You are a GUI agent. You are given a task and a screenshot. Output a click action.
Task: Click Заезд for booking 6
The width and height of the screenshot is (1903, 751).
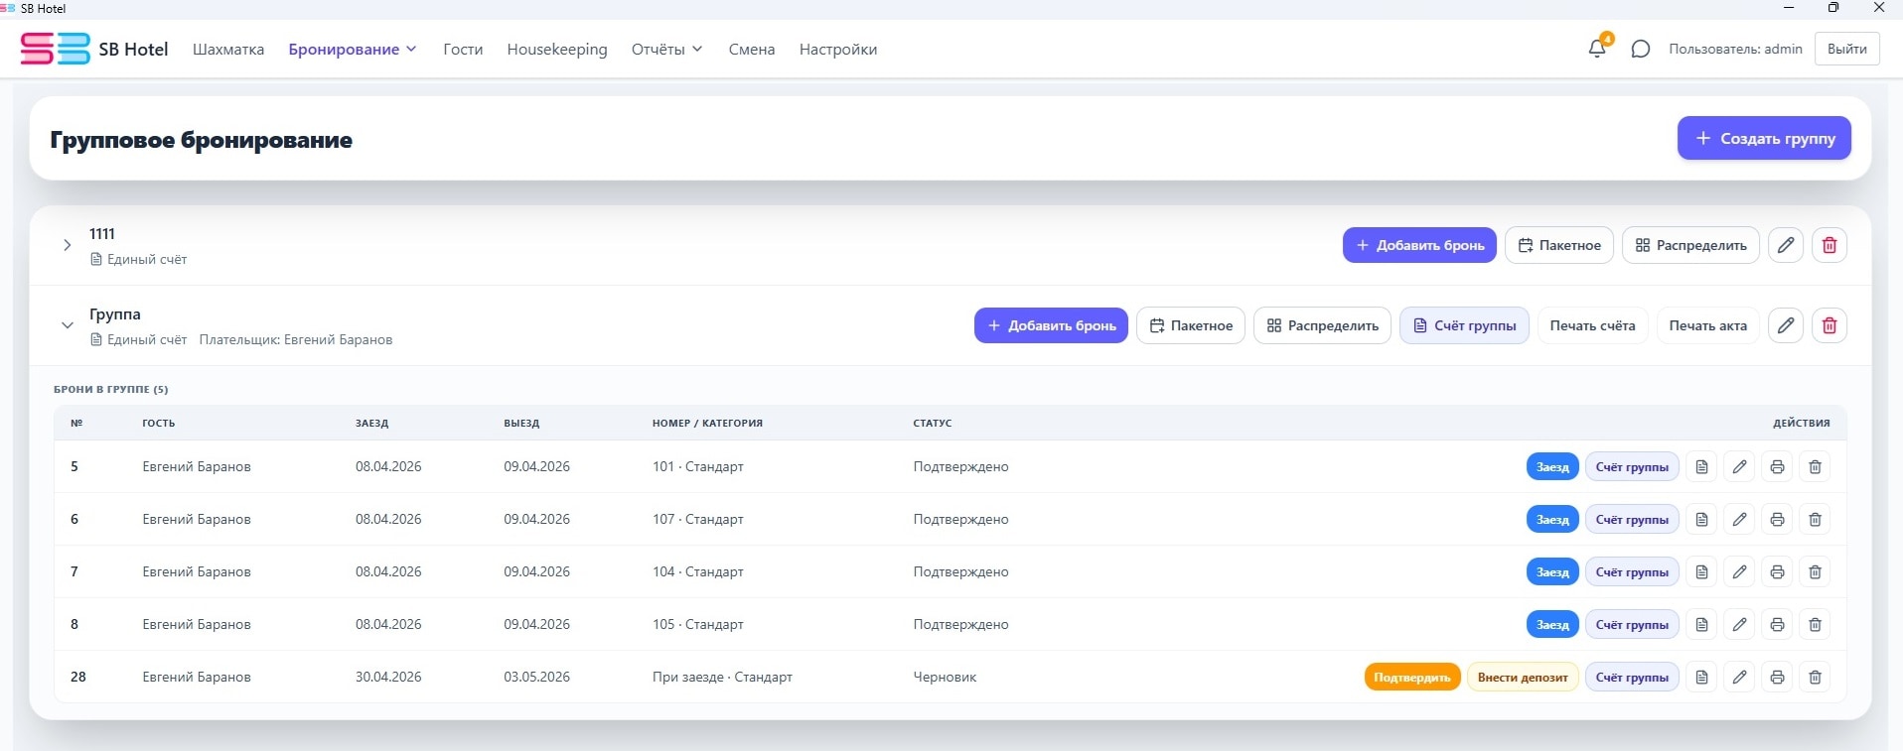(x=1552, y=519)
